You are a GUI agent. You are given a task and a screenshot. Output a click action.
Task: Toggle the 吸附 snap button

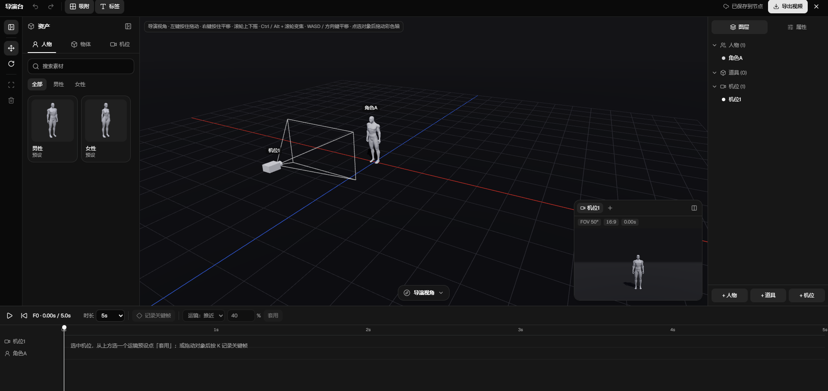[x=79, y=6]
